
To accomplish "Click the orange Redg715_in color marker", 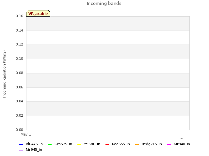I will 137,144.
